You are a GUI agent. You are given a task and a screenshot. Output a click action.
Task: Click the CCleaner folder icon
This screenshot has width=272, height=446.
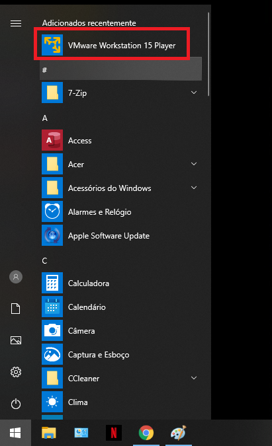52,378
